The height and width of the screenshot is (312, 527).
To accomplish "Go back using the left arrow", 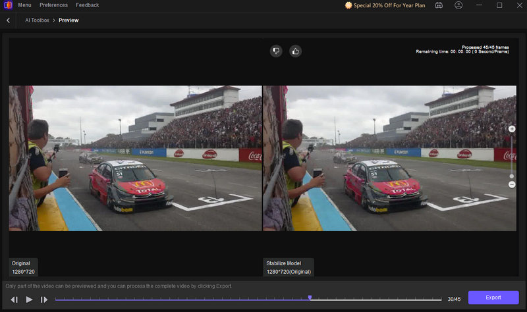I will point(8,20).
